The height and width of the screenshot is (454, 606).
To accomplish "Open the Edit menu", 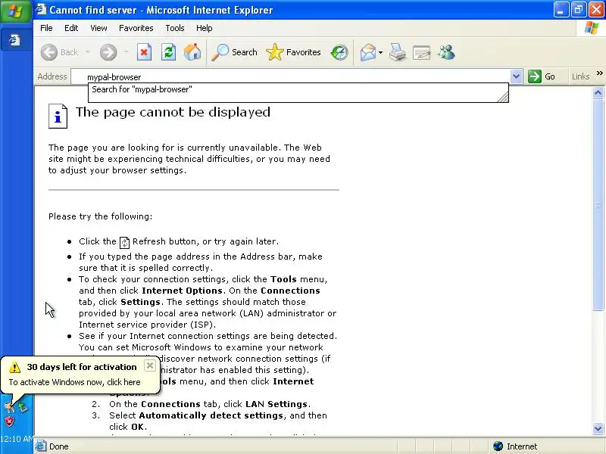I will [x=71, y=28].
